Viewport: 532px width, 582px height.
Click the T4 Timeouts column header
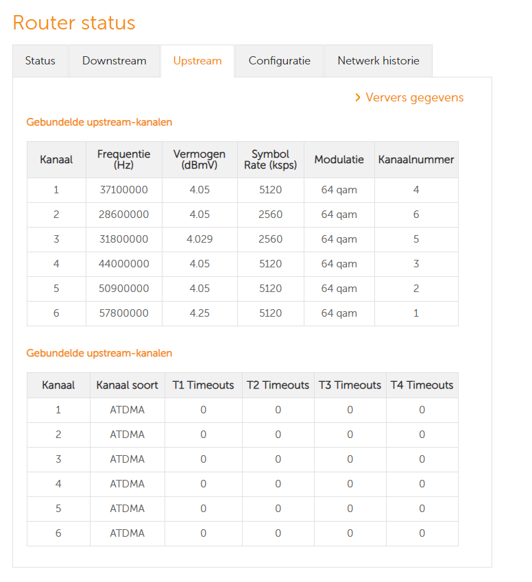[x=422, y=385]
